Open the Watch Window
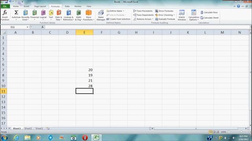This screenshot has width=252, height=141. click(182, 15)
